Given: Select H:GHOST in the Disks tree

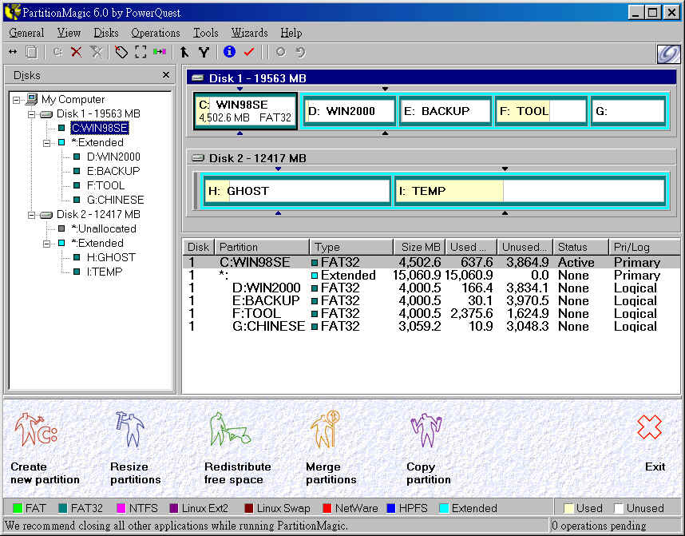Looking at the screenshot, I should point(111,258).
